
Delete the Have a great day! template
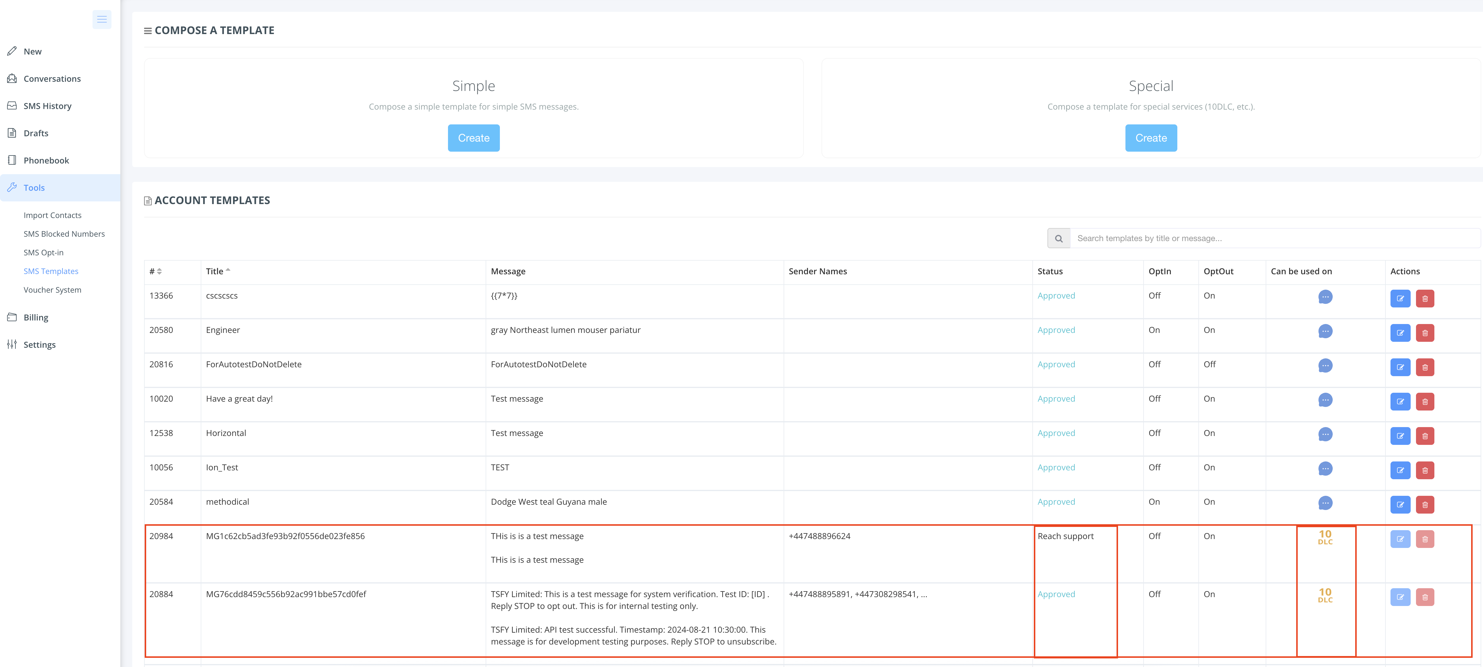tap(1425, 402)
